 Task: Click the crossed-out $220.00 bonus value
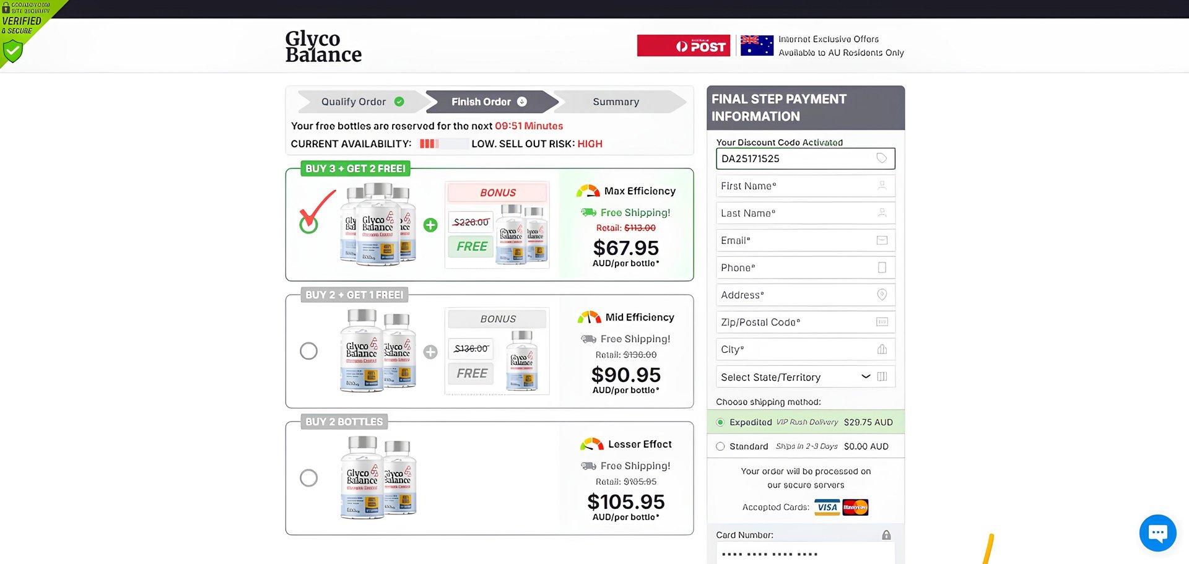point(471,222)
